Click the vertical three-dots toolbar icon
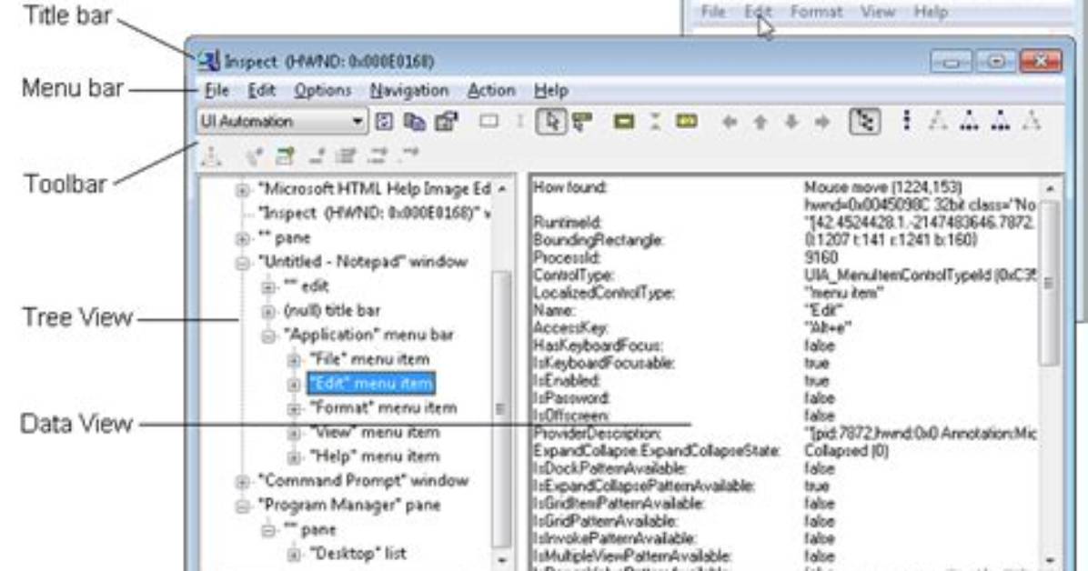This screenshot has width=1088, height=571. (x=906, y=122)
